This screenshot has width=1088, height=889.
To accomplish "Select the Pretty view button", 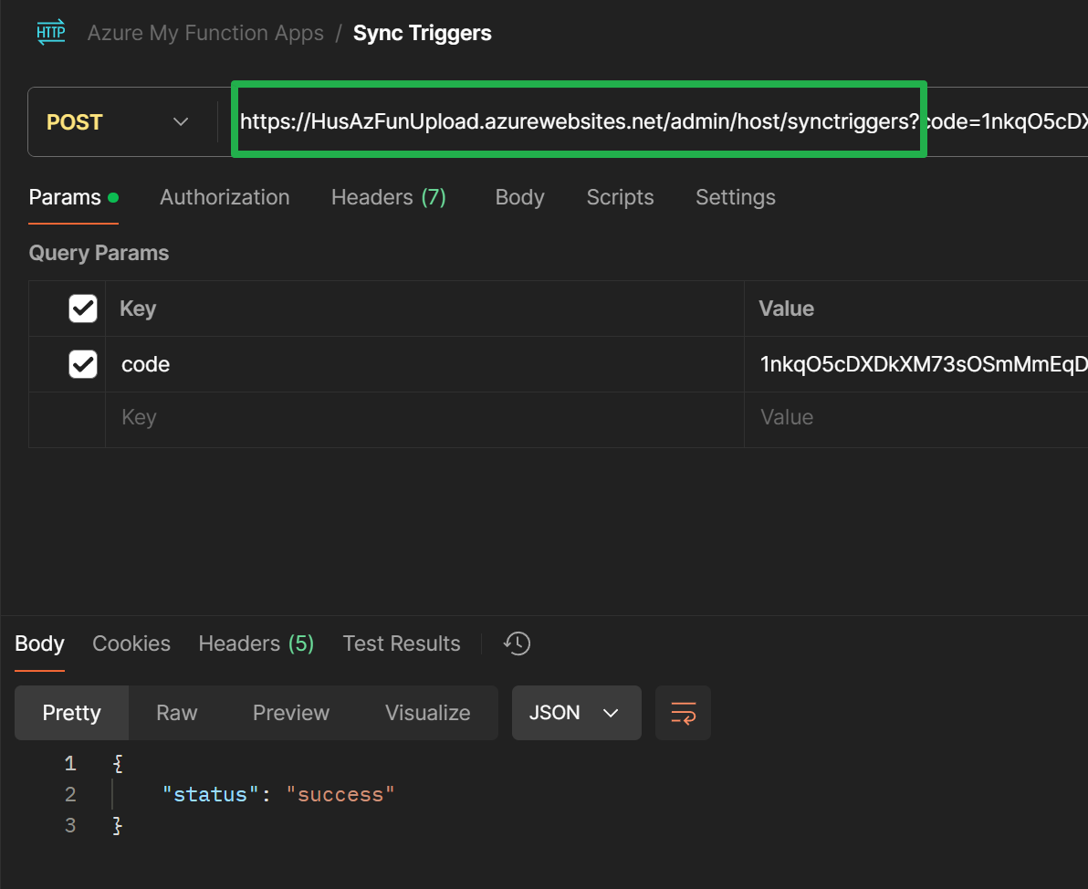I will [x=71, y=713].
